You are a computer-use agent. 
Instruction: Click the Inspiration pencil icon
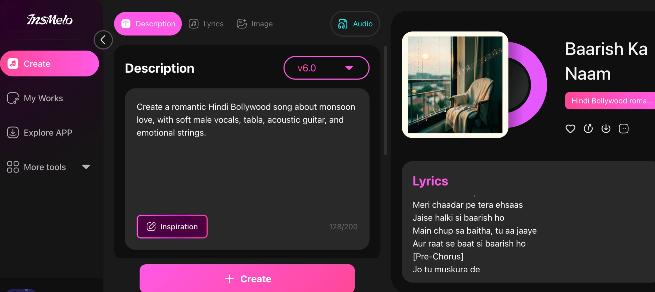[x=151, y=227]
